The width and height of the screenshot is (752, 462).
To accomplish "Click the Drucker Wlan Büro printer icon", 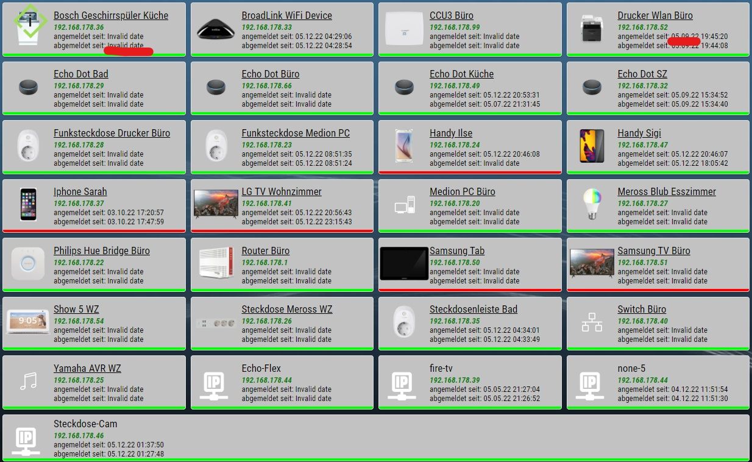I will 592,29.
